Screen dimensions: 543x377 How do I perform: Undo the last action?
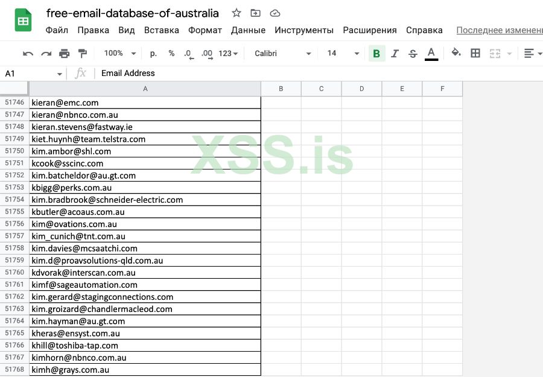[28, 53]
